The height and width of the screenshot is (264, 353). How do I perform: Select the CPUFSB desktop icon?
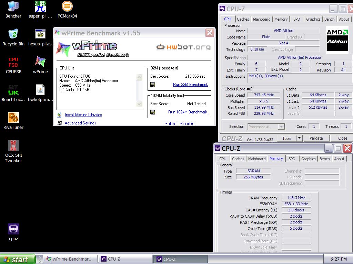coord(13,66)
